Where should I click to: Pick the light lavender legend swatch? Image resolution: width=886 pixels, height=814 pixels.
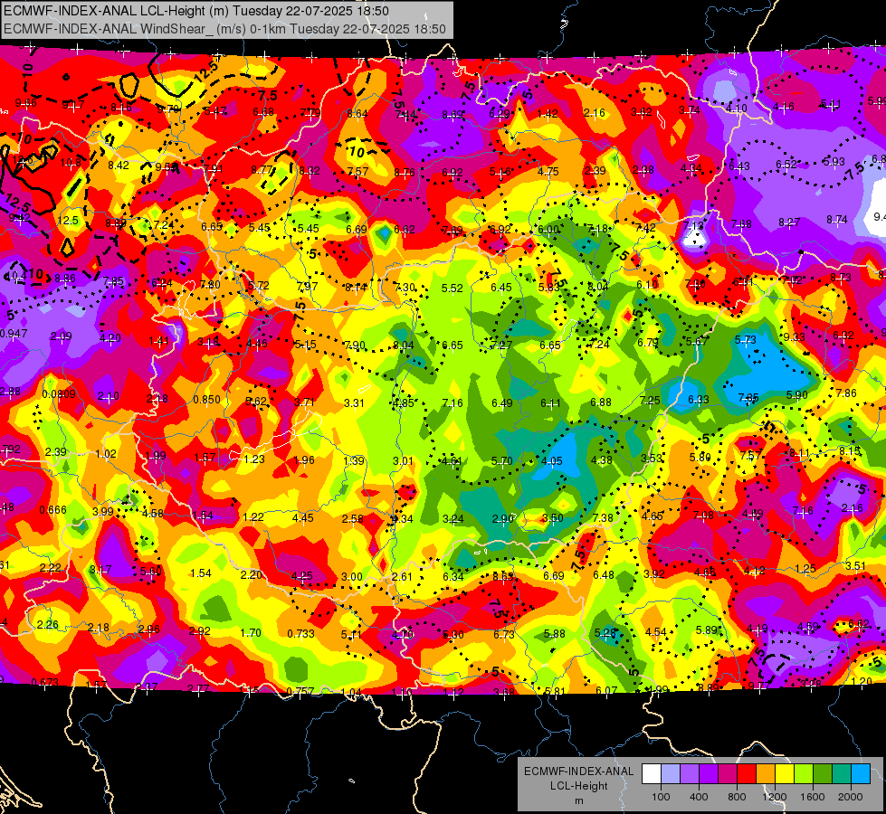[x=670, y=774]
